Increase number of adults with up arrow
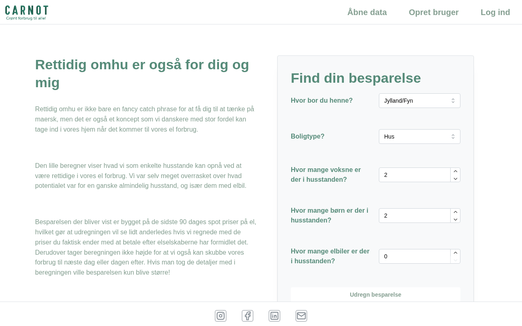 [456, 172]
